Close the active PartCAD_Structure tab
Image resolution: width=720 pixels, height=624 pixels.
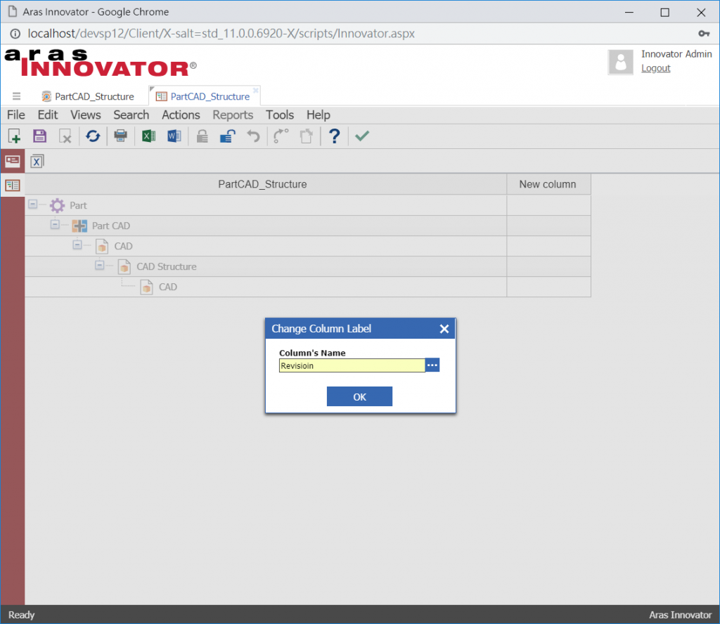(x=256, y=91)
